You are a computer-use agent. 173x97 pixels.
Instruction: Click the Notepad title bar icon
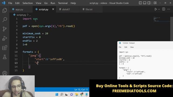pos(120,43)
